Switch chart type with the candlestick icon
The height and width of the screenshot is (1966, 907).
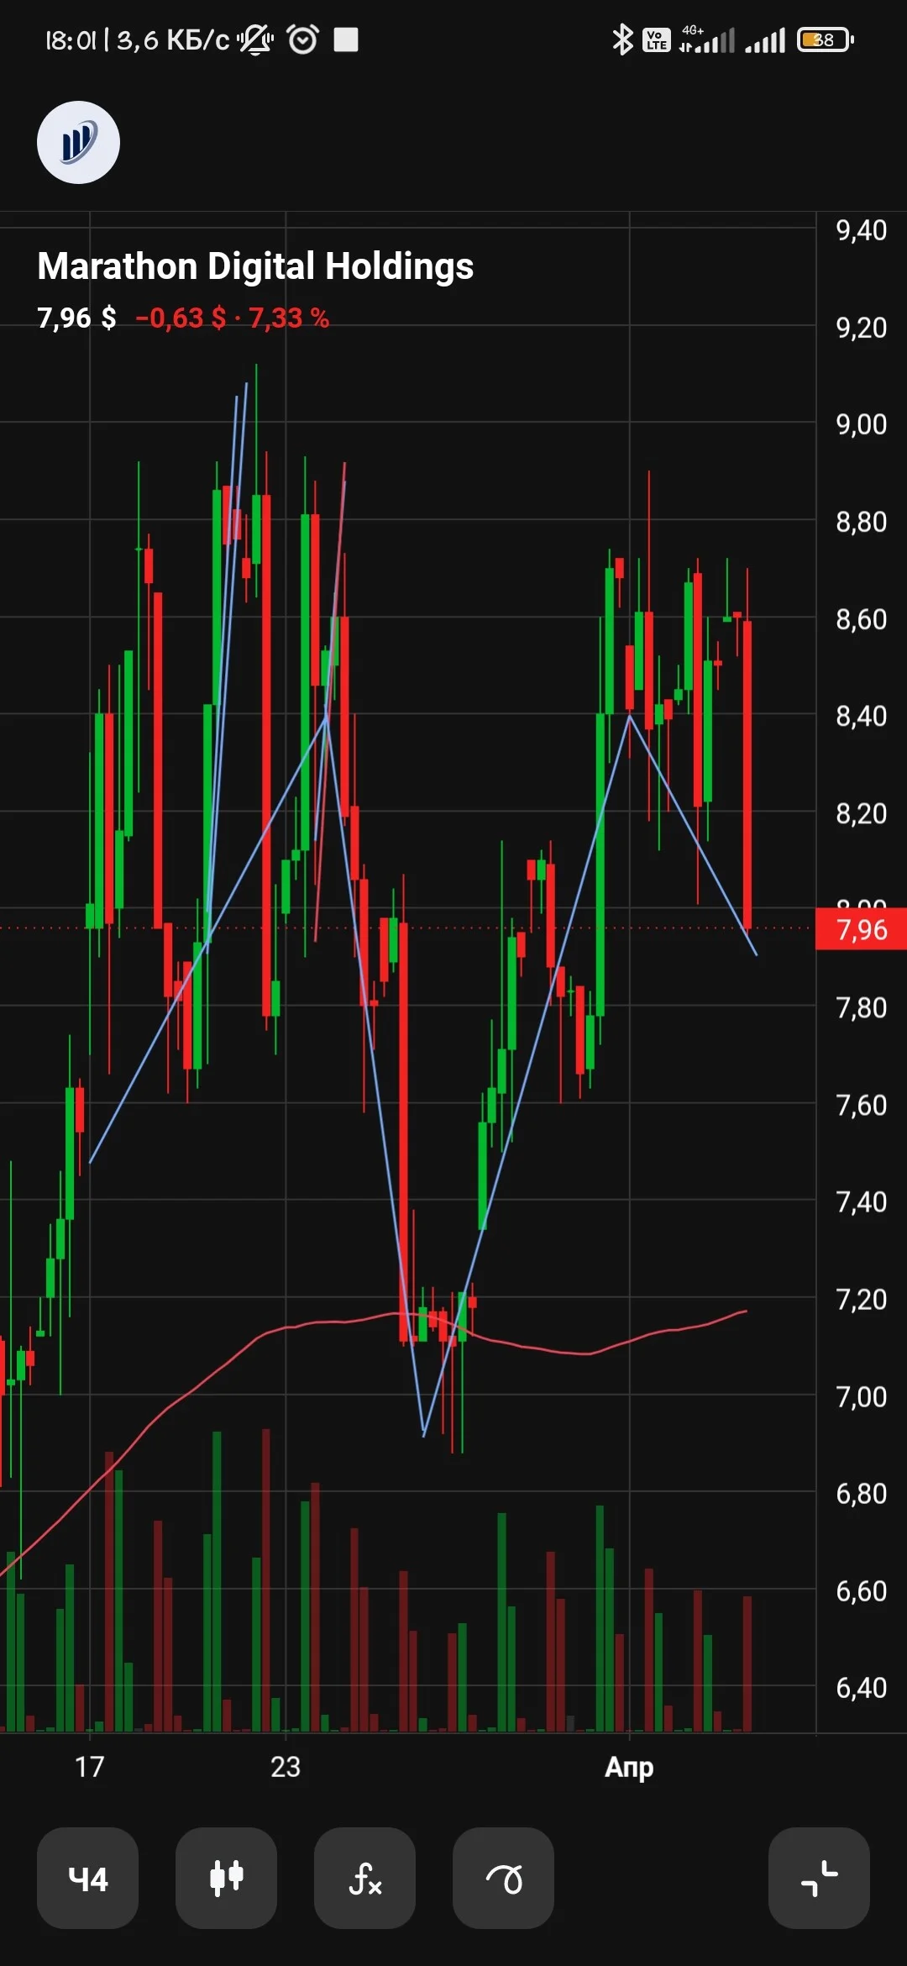[x=226, y=1878]
